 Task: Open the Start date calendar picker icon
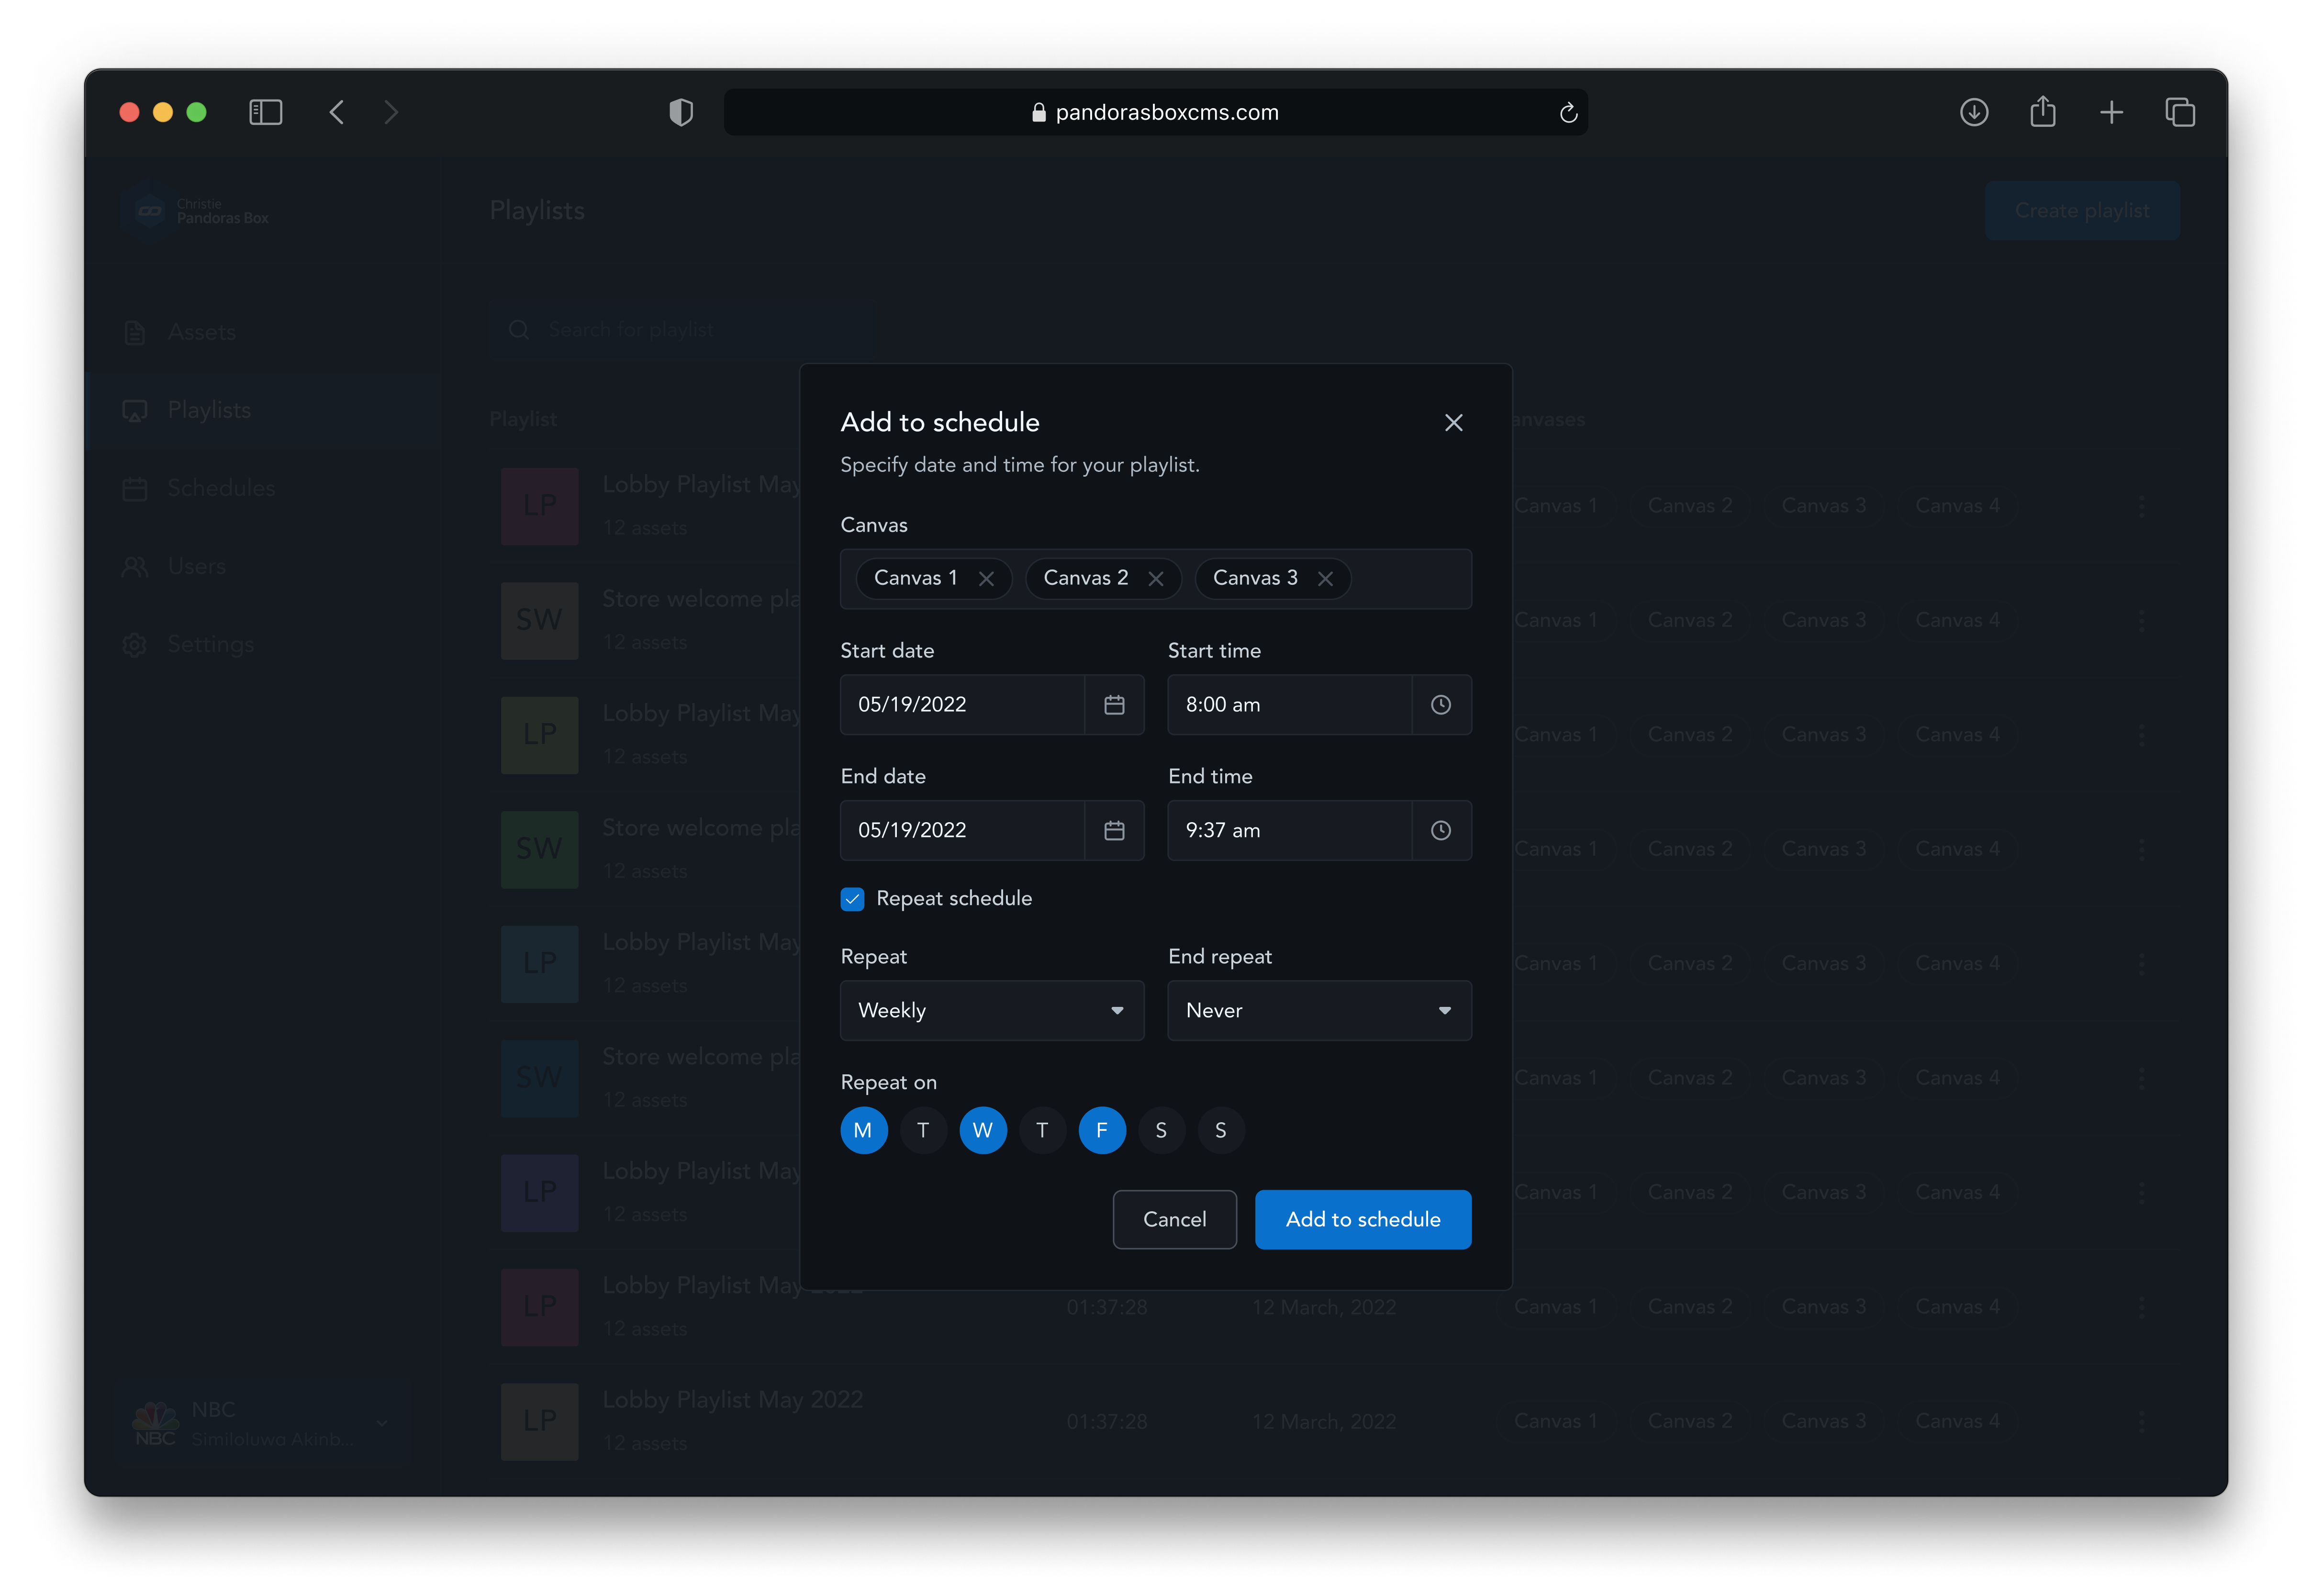(1114, 705)
